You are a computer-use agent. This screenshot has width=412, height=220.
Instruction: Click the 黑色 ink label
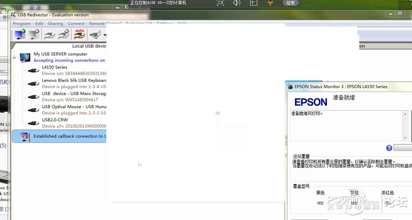point(320,193)
